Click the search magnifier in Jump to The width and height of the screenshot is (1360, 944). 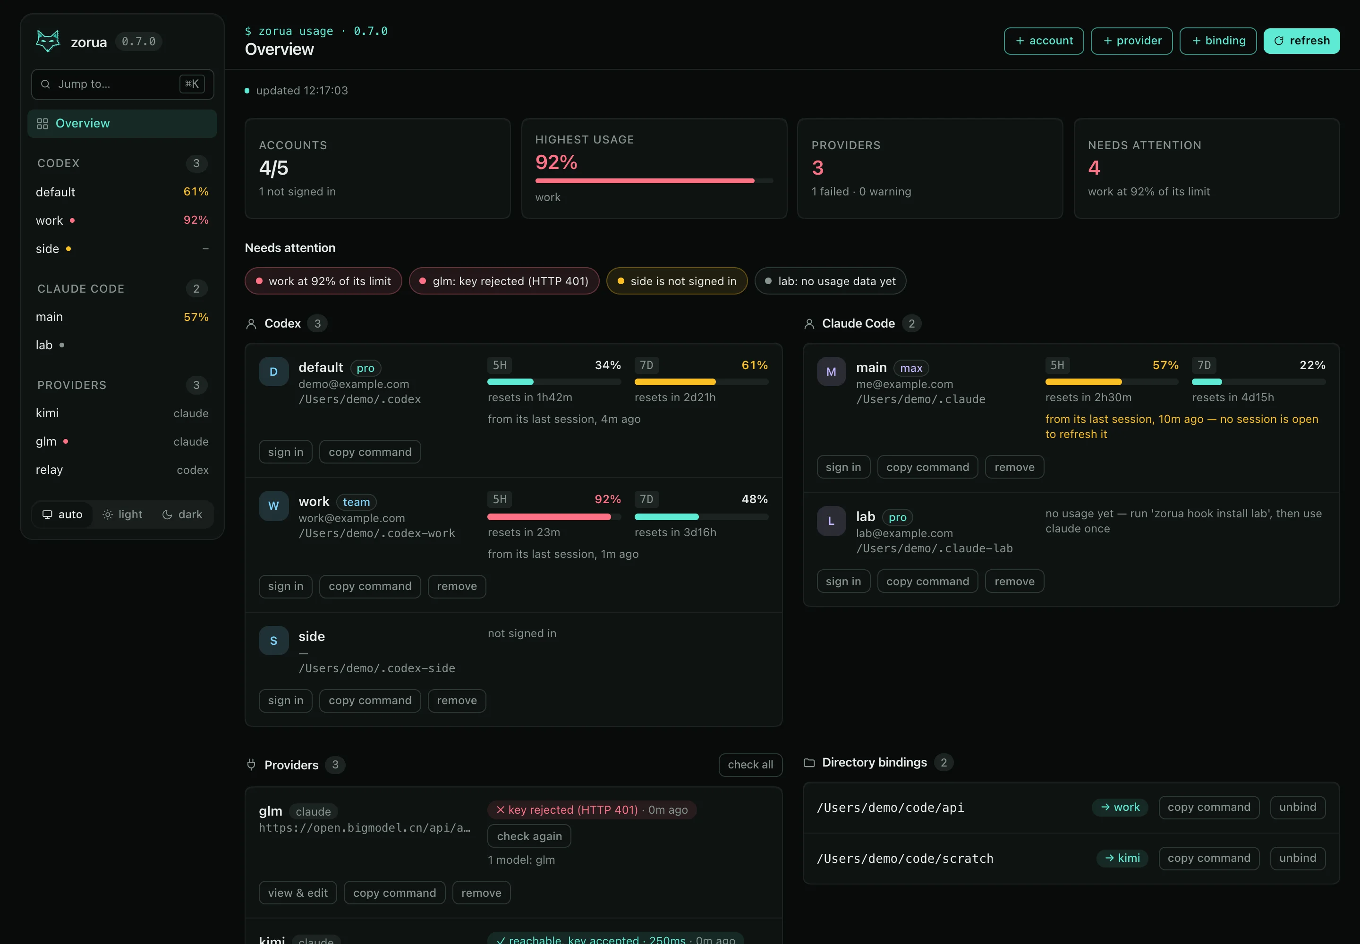(x=45, y=84)
